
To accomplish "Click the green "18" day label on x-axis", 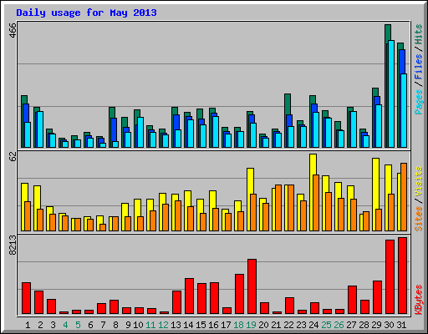I will (x=238, y=325).
